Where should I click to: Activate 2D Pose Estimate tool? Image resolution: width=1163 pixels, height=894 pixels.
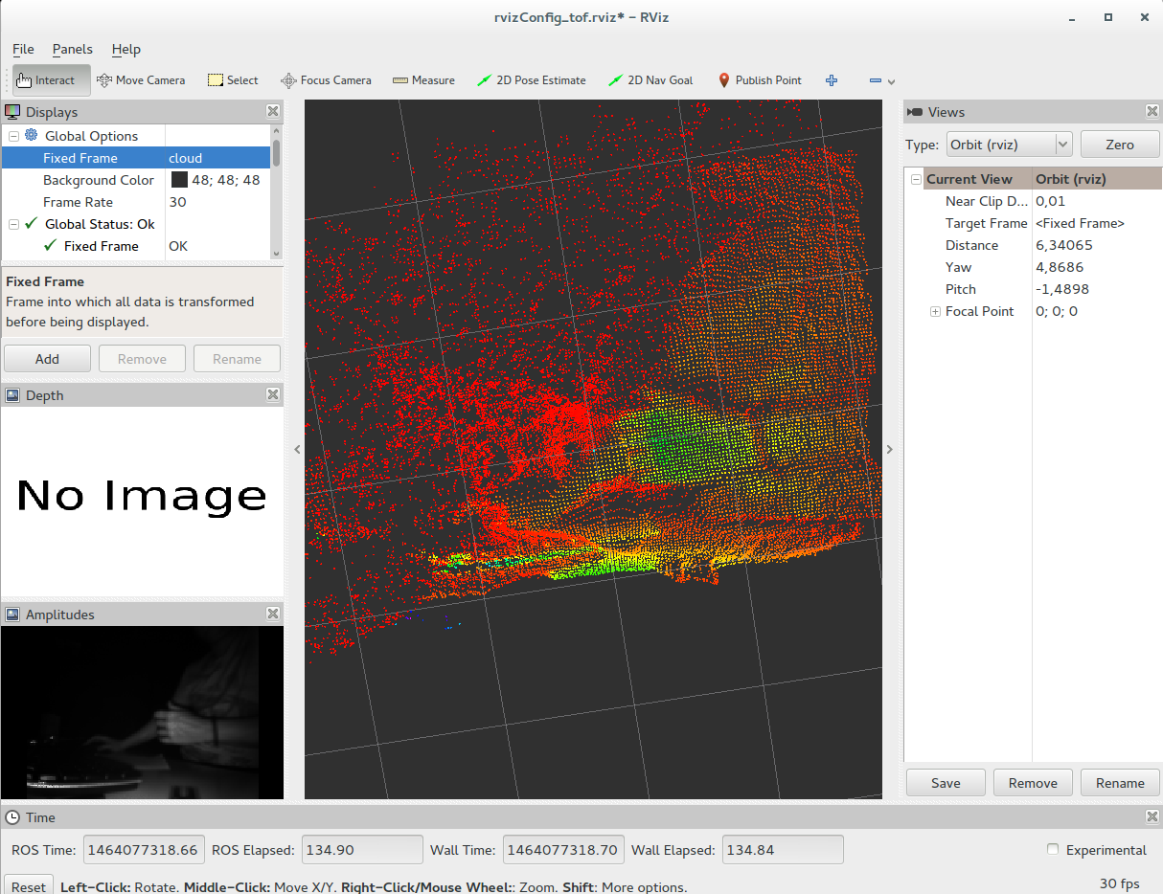[532, 80]
